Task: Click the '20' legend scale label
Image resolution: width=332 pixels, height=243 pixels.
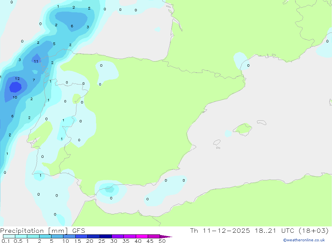Action: [90, 241]
